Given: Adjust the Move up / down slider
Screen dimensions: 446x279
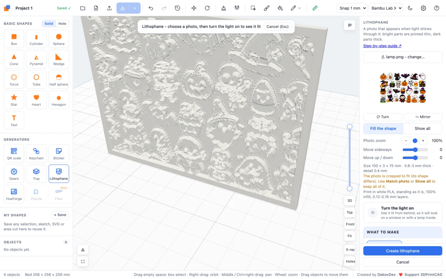Looking at the screenshot, I should (415, 158).
